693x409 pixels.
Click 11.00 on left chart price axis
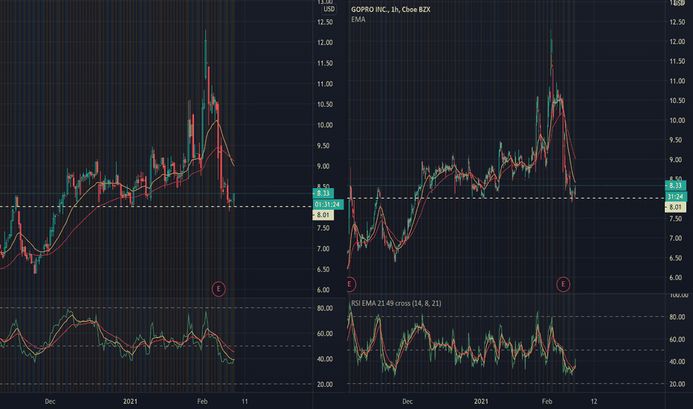tap(325, 84)
